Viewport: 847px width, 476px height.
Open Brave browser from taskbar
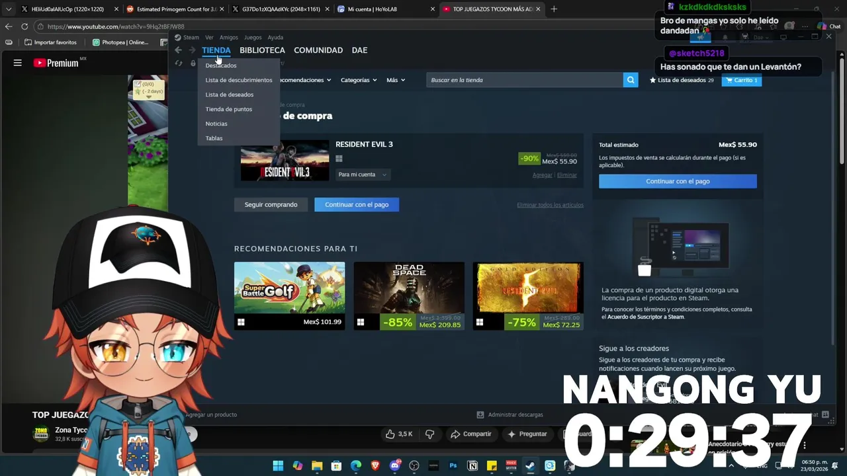375,466
